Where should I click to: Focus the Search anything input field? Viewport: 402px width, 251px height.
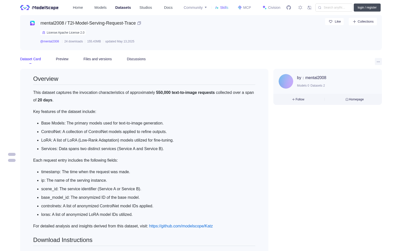pyautogui.click(x=334, y=8)
